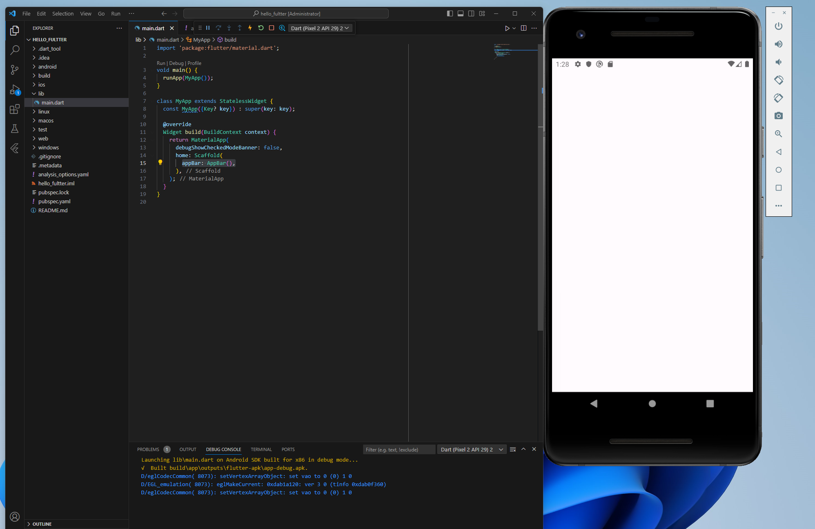Click the MyApp breadcrumb
815x529 pixels.
pos(201,40)
